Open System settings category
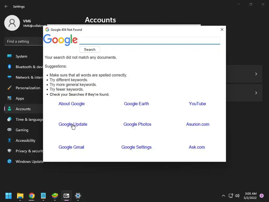The height and width of the screenshot is (202, 269). tap(22, 56)
